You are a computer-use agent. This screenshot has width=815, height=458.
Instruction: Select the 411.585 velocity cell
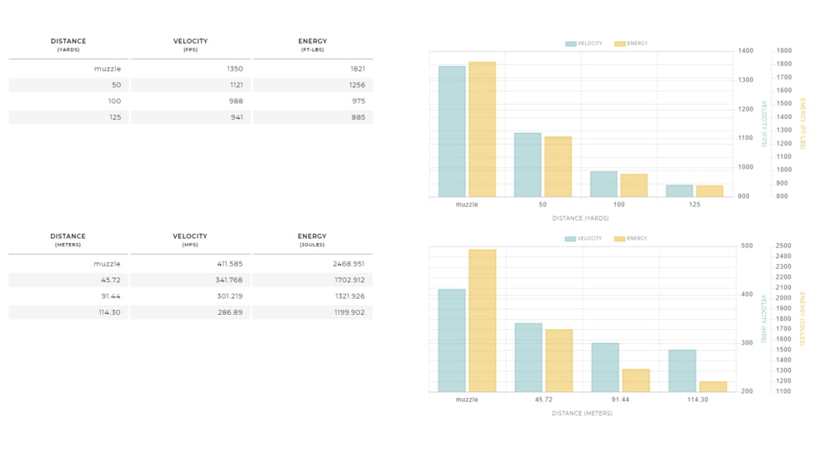pyautogui.click(x=191, y=264)
